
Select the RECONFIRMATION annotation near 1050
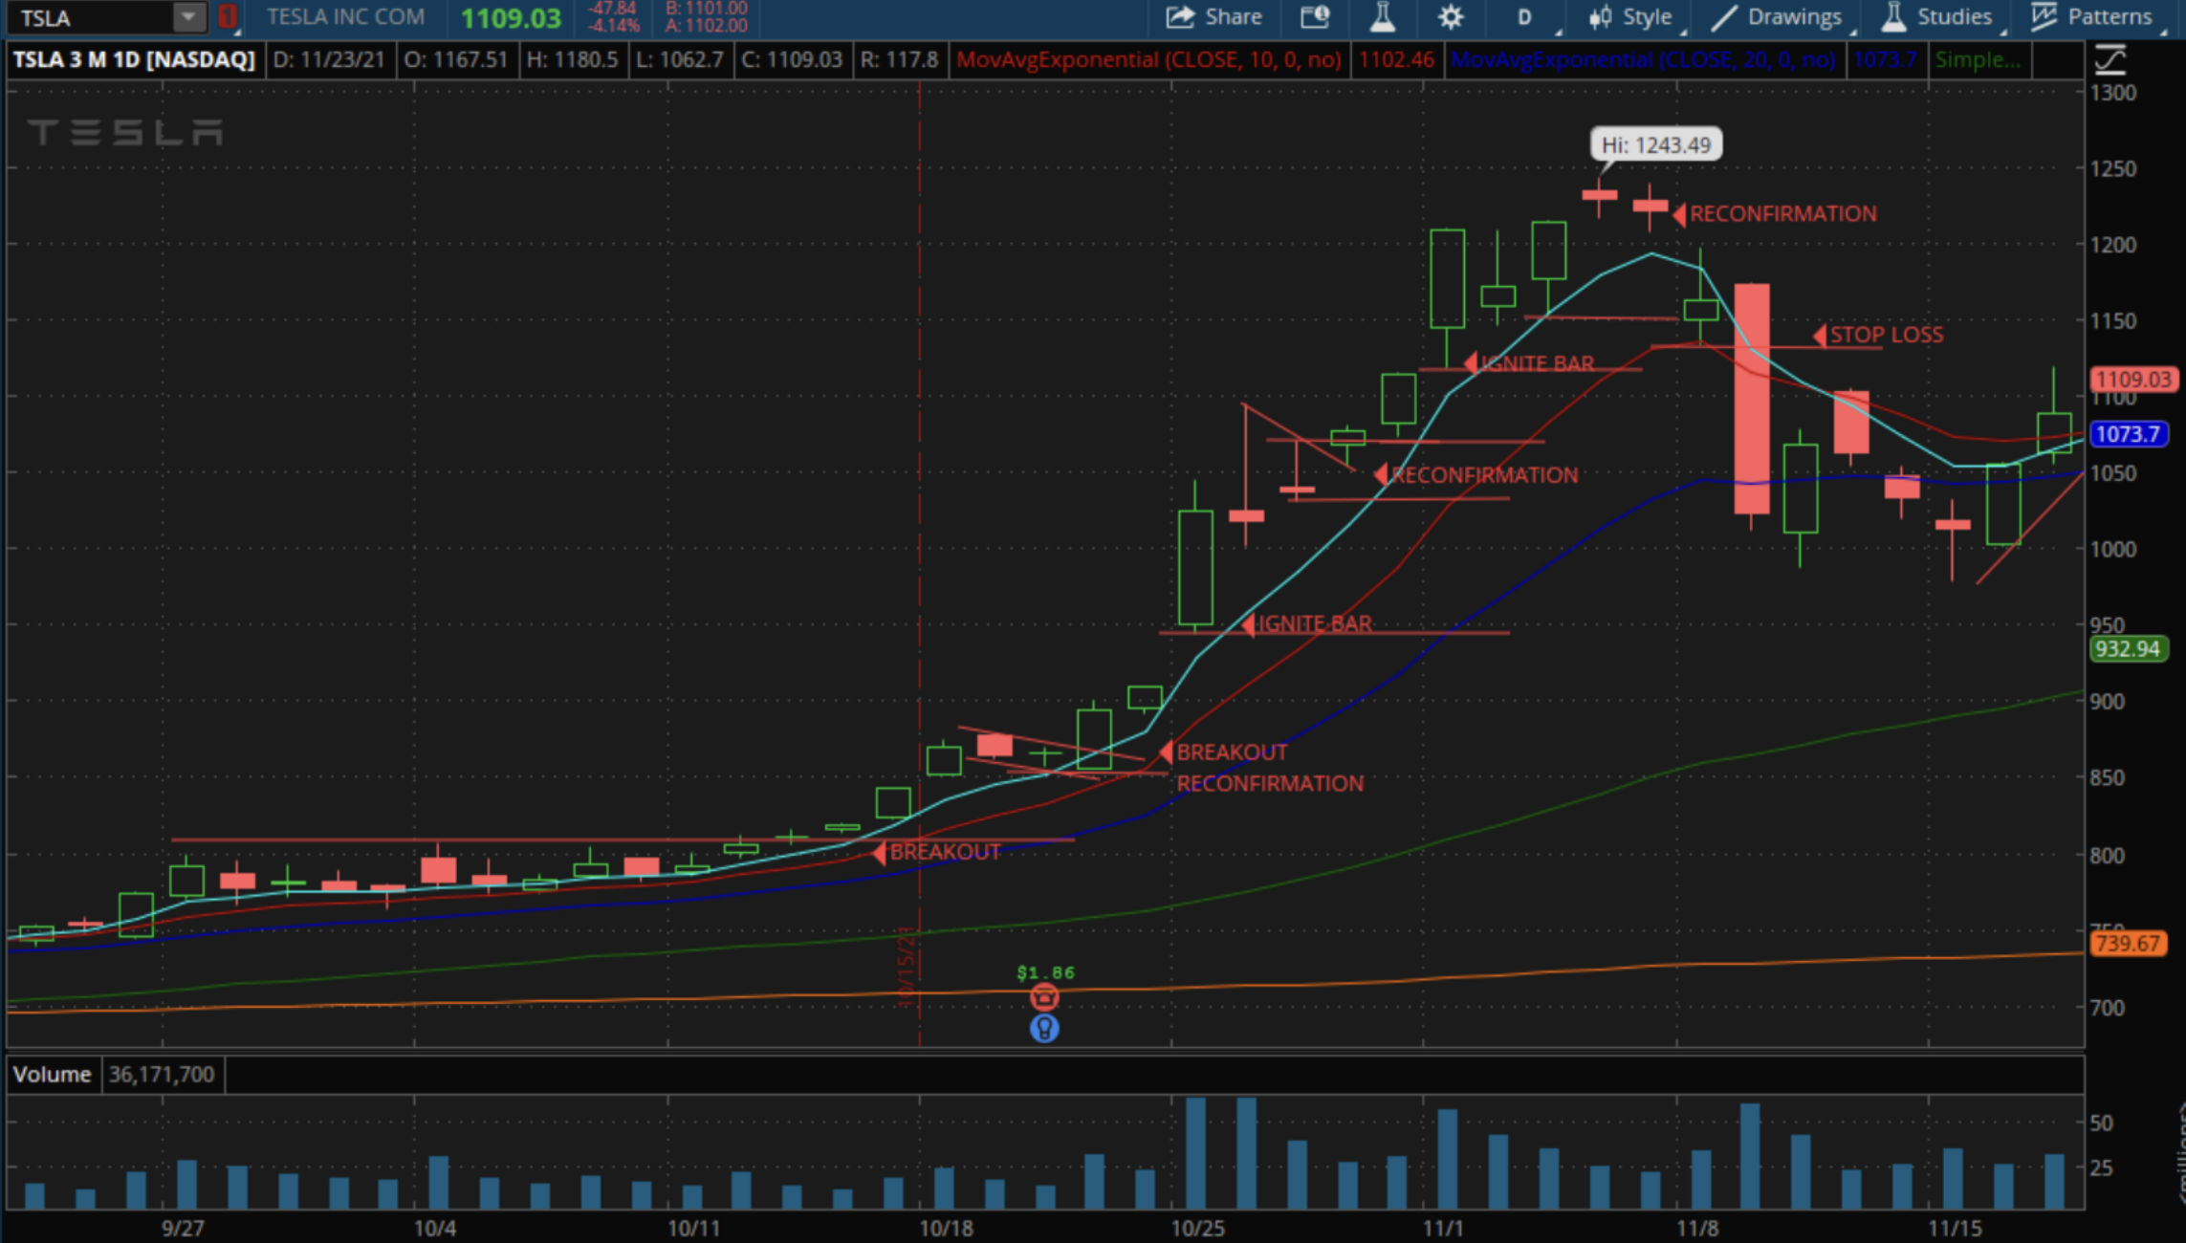pos(1484,475)
